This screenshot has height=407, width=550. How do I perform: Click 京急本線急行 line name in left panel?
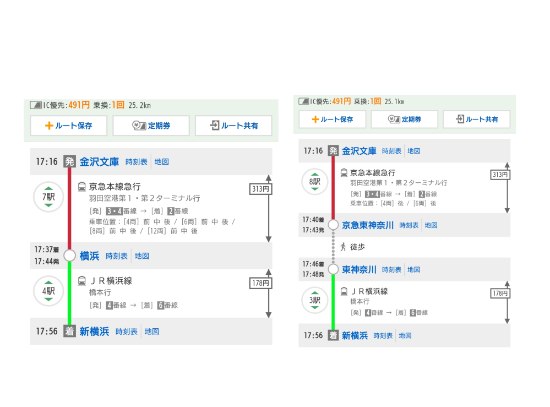pyautogui.click(x=115, y=187)
